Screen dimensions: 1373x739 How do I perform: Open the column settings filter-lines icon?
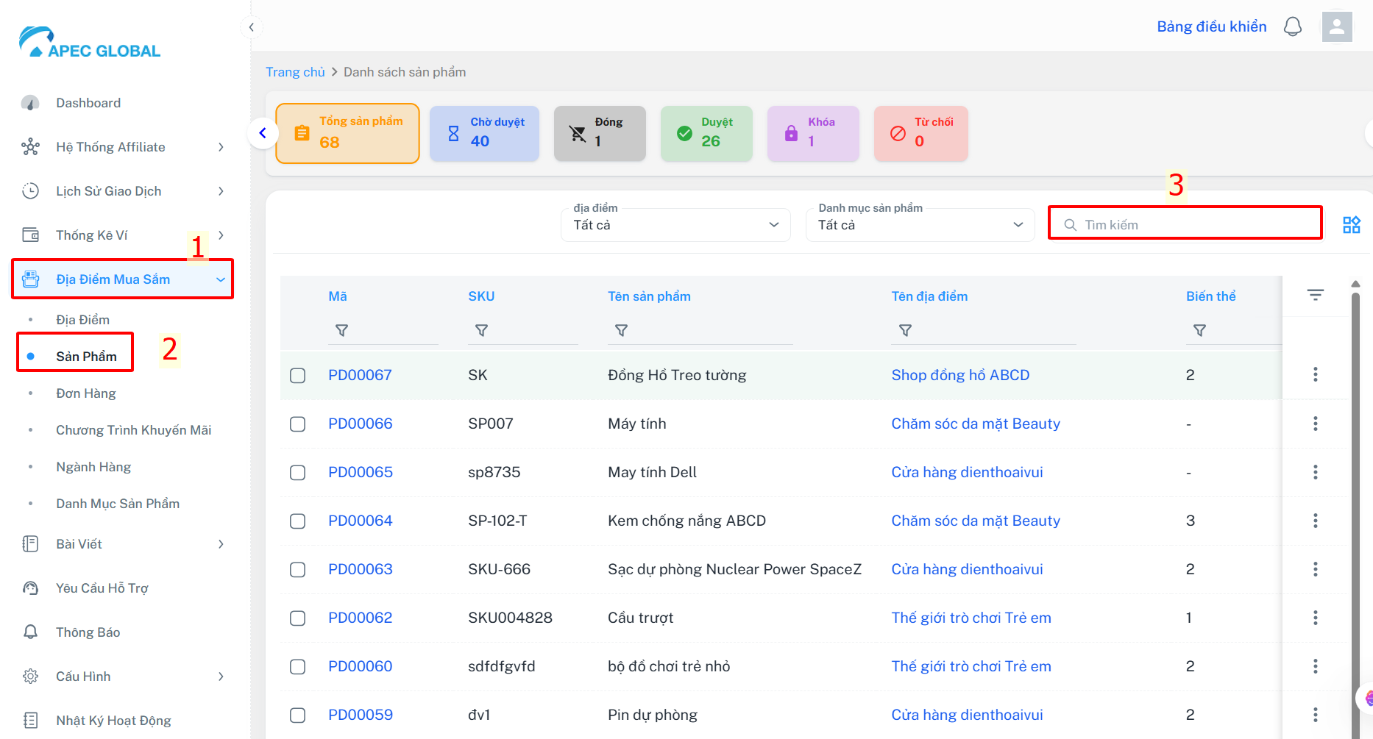[x=1316, y=295]
